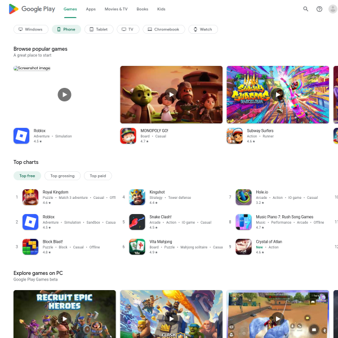Screen dimensions: 338x338
Task: Open the Hole.io title link
Action: [262, 192]
